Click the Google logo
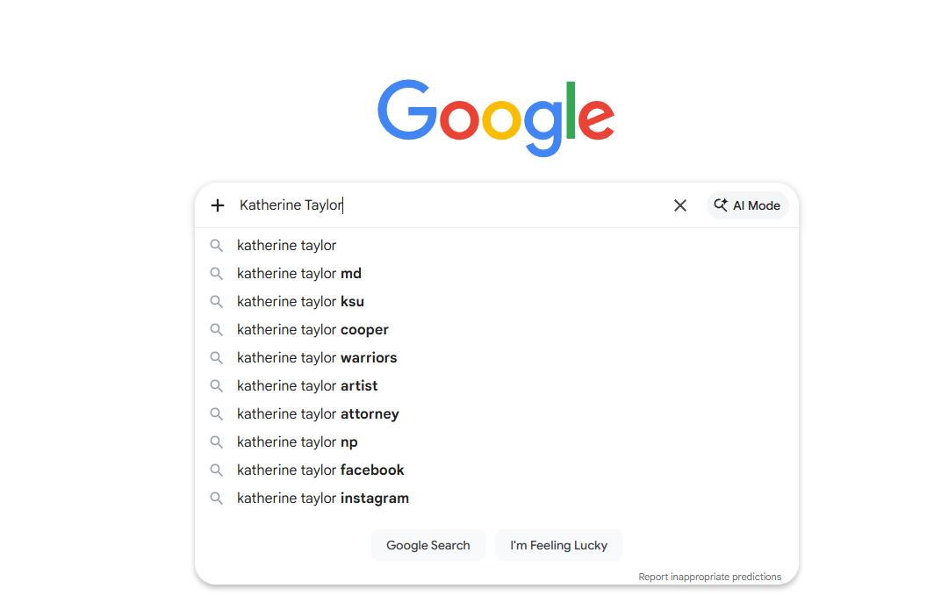 (496, 118)
